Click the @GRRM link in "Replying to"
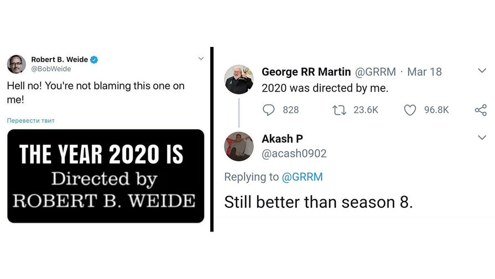The image size is (495, 279). click(x=303, y=177)
